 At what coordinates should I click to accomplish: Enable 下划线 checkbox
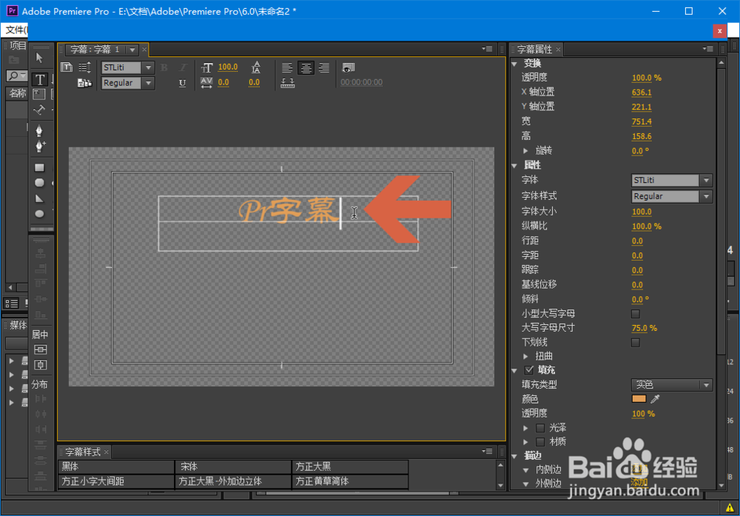click(x=636, y=342)
